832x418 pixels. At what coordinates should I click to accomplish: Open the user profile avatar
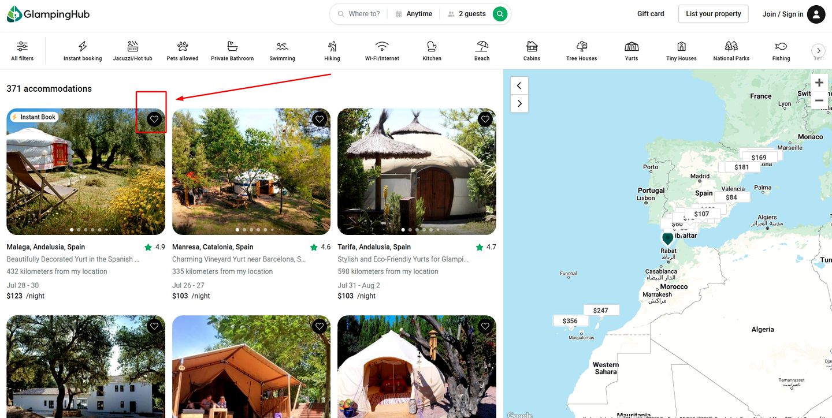[816, 14]
